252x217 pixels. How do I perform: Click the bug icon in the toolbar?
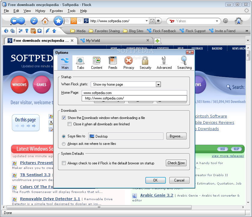(x=239, y=21)
